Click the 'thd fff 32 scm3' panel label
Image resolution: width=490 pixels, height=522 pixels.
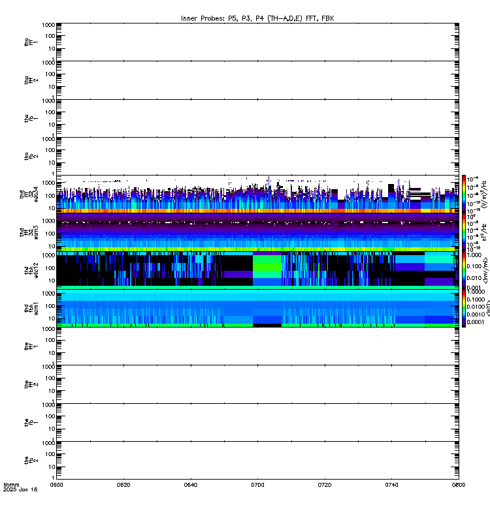[x=29, y=232]
